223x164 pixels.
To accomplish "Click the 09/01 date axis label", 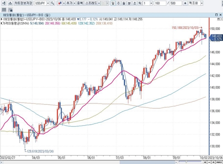I will tap(177, 158).
